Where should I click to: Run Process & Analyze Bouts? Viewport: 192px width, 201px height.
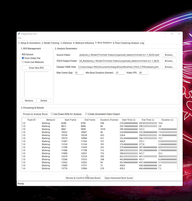pyautogui.click(x=35, y=114)
